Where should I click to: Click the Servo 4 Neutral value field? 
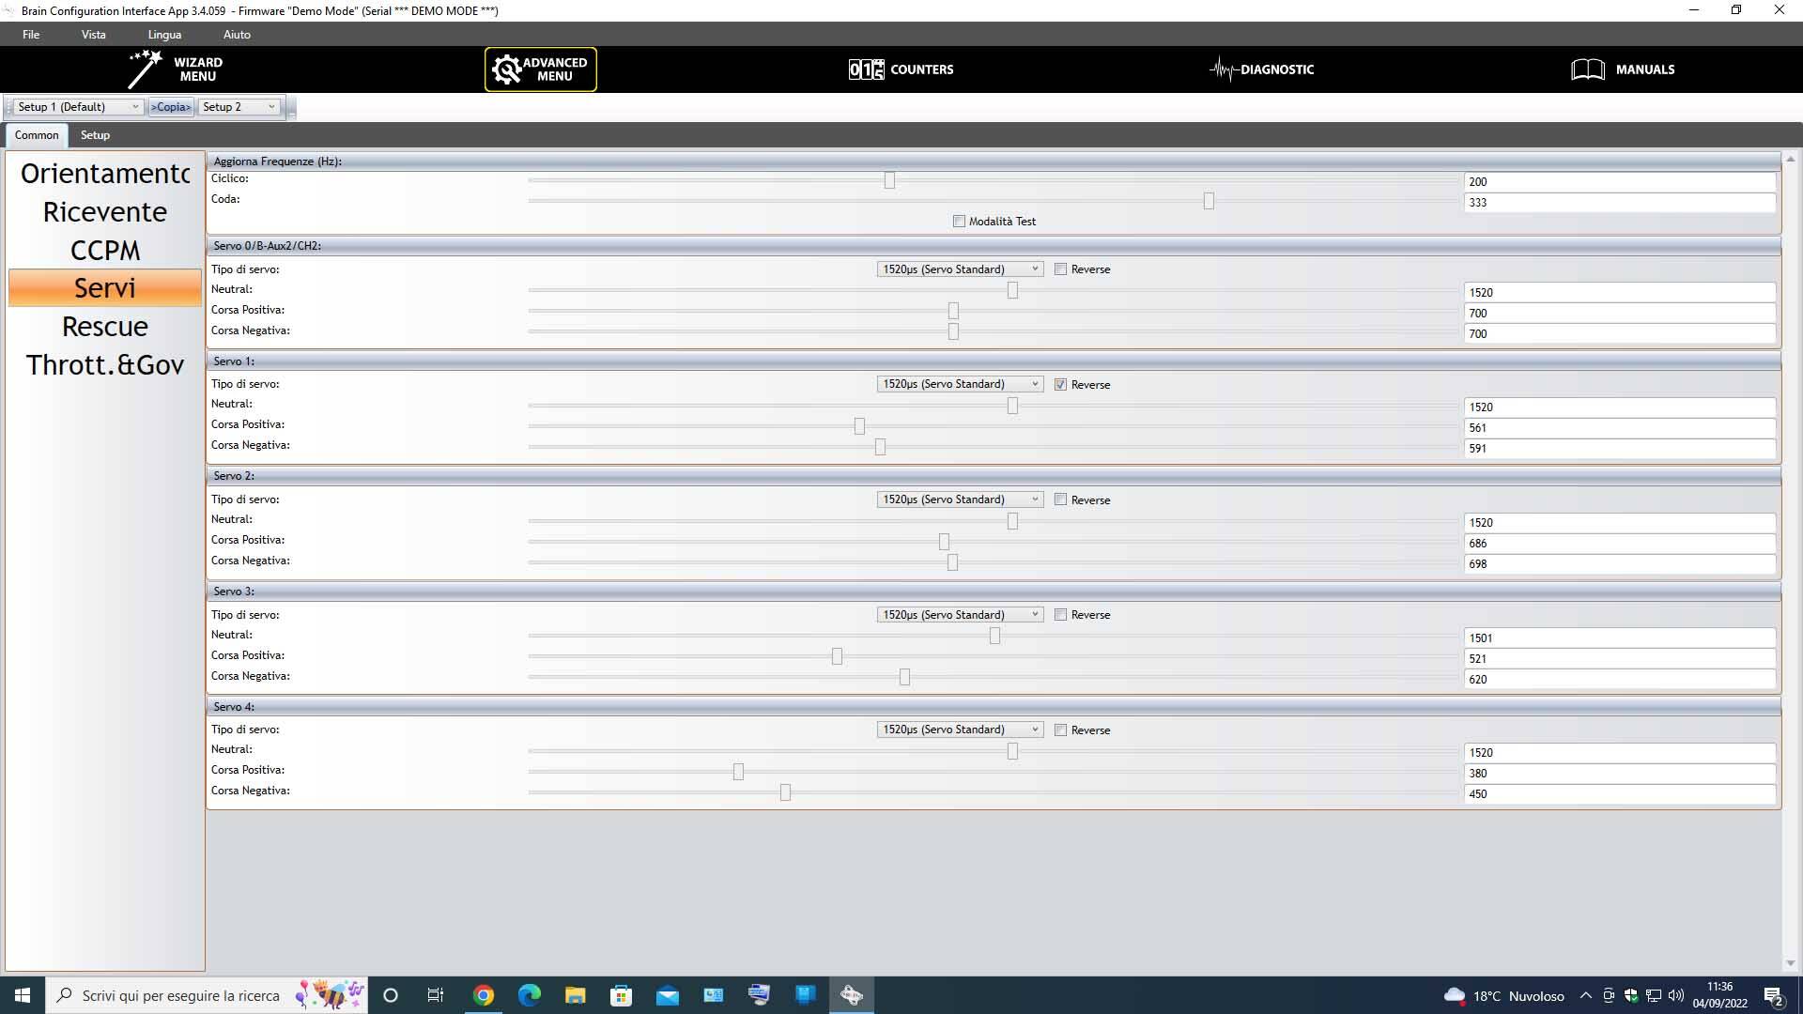pos(1619,753)
